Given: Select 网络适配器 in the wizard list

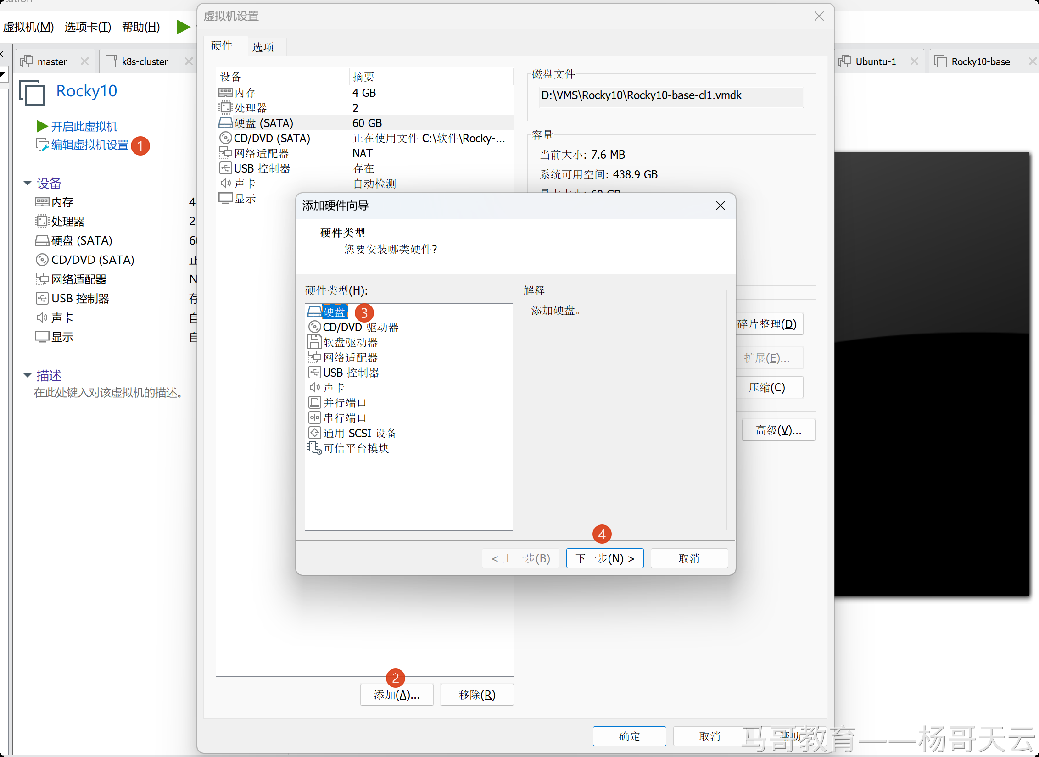Looking at the screenshot, I should (343, 357).
